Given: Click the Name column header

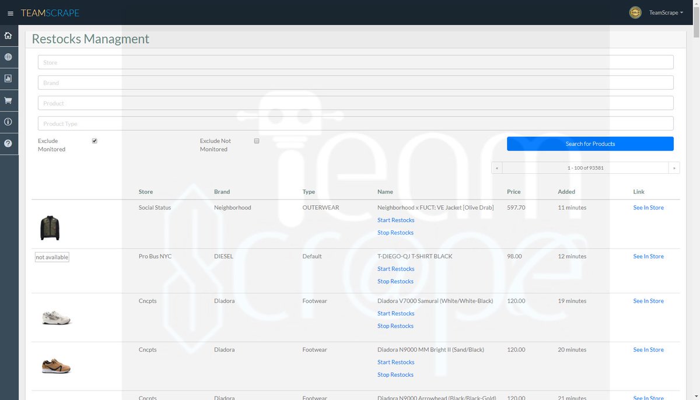Looking at the screenshot, I should tap(385, 192).
